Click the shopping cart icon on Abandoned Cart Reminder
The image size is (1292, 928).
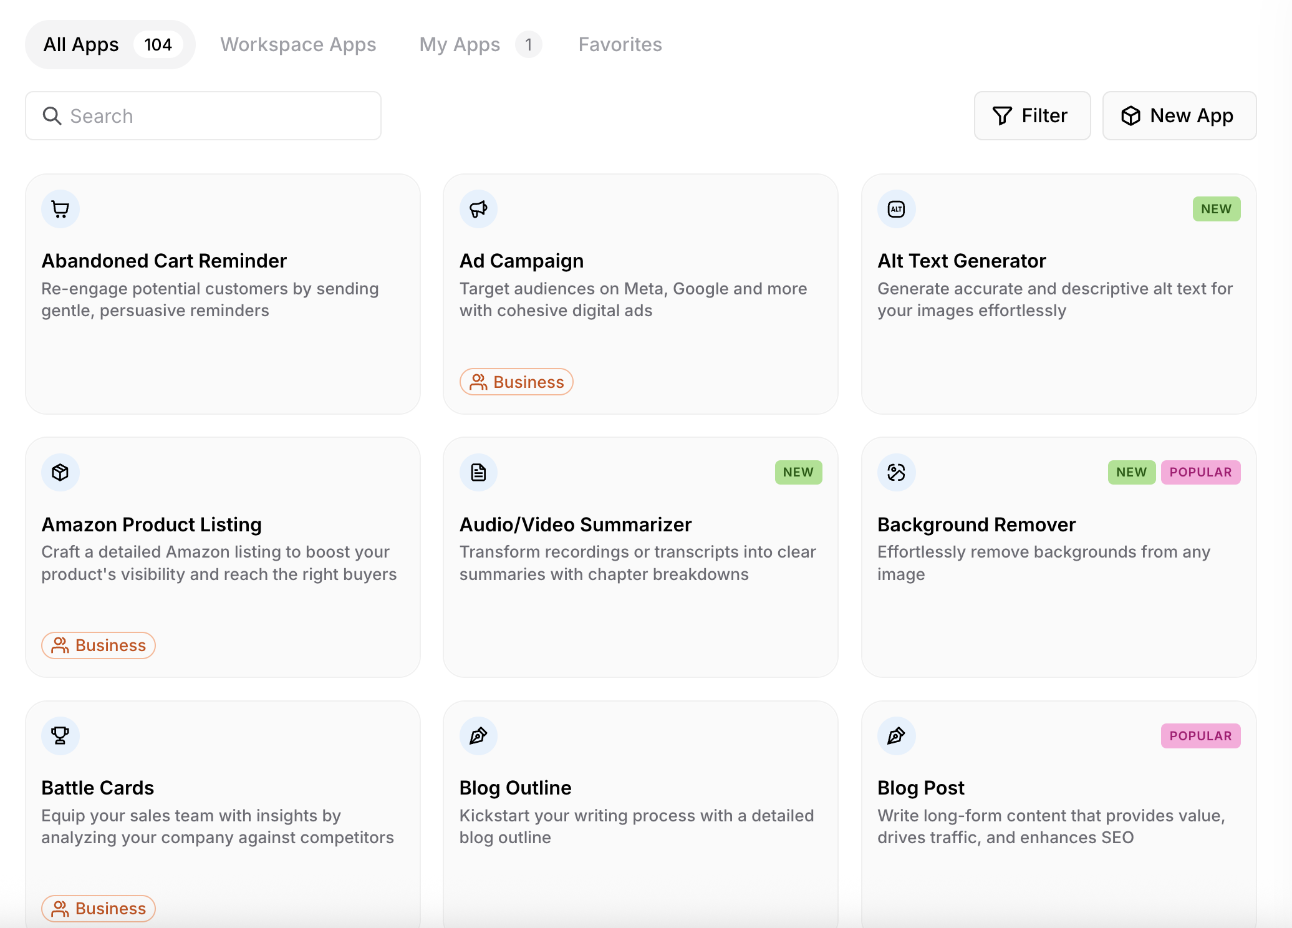(x=60, y=209)
